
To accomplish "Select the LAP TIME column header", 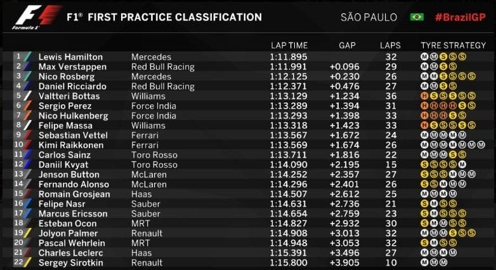I will coord(289,45).
